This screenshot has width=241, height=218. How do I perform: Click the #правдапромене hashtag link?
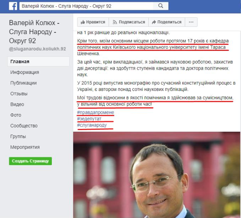click(x=96, y=112)
